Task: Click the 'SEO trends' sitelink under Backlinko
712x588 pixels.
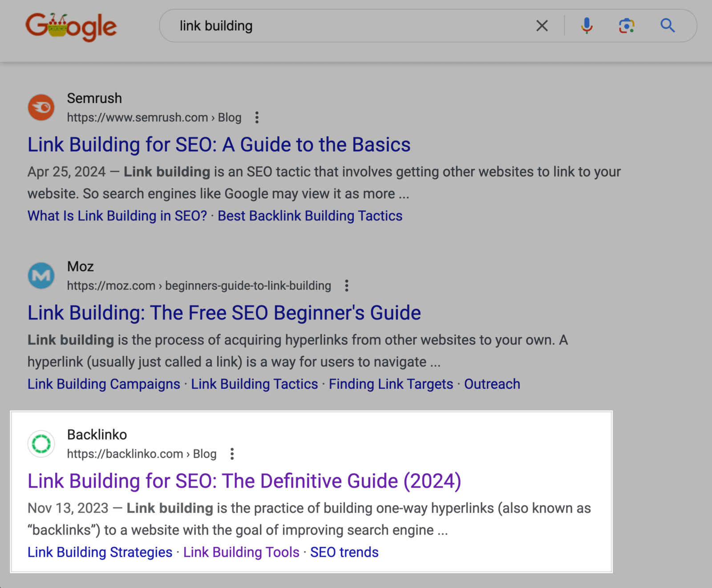Action: (x=344, y=552)
